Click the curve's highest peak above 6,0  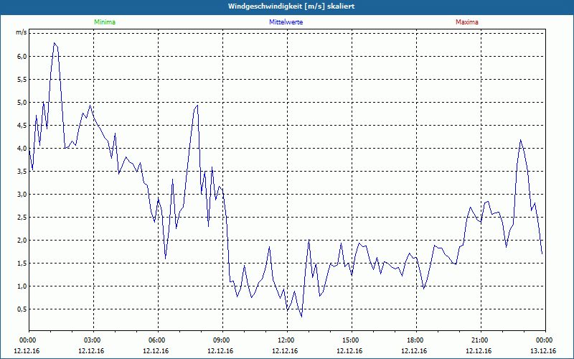point(55,43)
